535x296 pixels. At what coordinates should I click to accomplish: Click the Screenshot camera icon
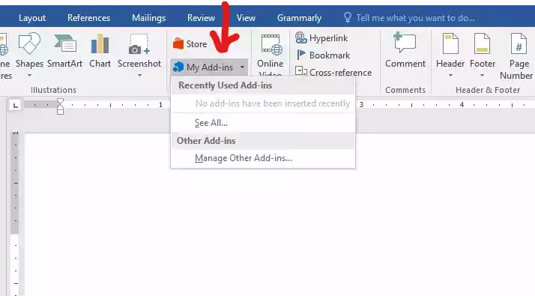pyautogui.click(x=139, y=44)
